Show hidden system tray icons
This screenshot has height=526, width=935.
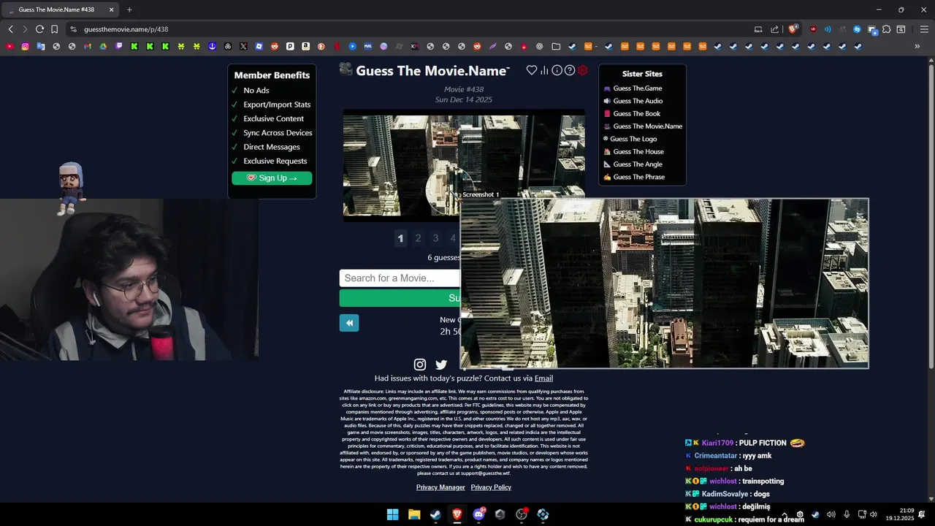tap(785, 514)
